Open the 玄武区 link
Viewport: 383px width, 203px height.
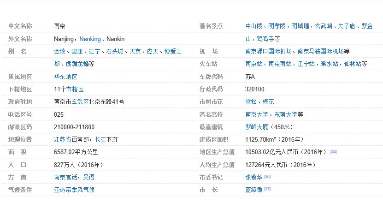point(80,102)
